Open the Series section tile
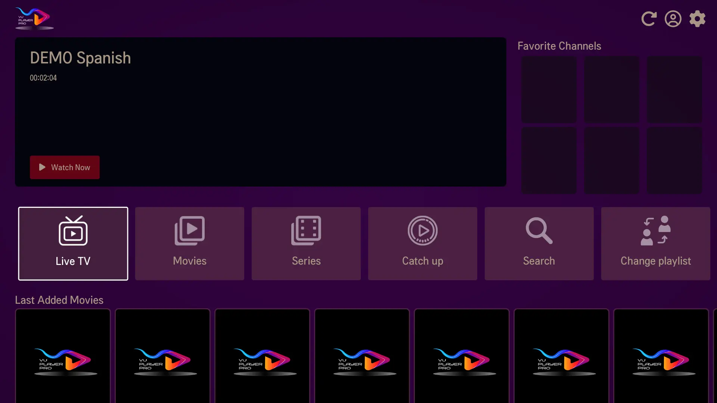Screen dimensions: 717x403 (306, 243)
